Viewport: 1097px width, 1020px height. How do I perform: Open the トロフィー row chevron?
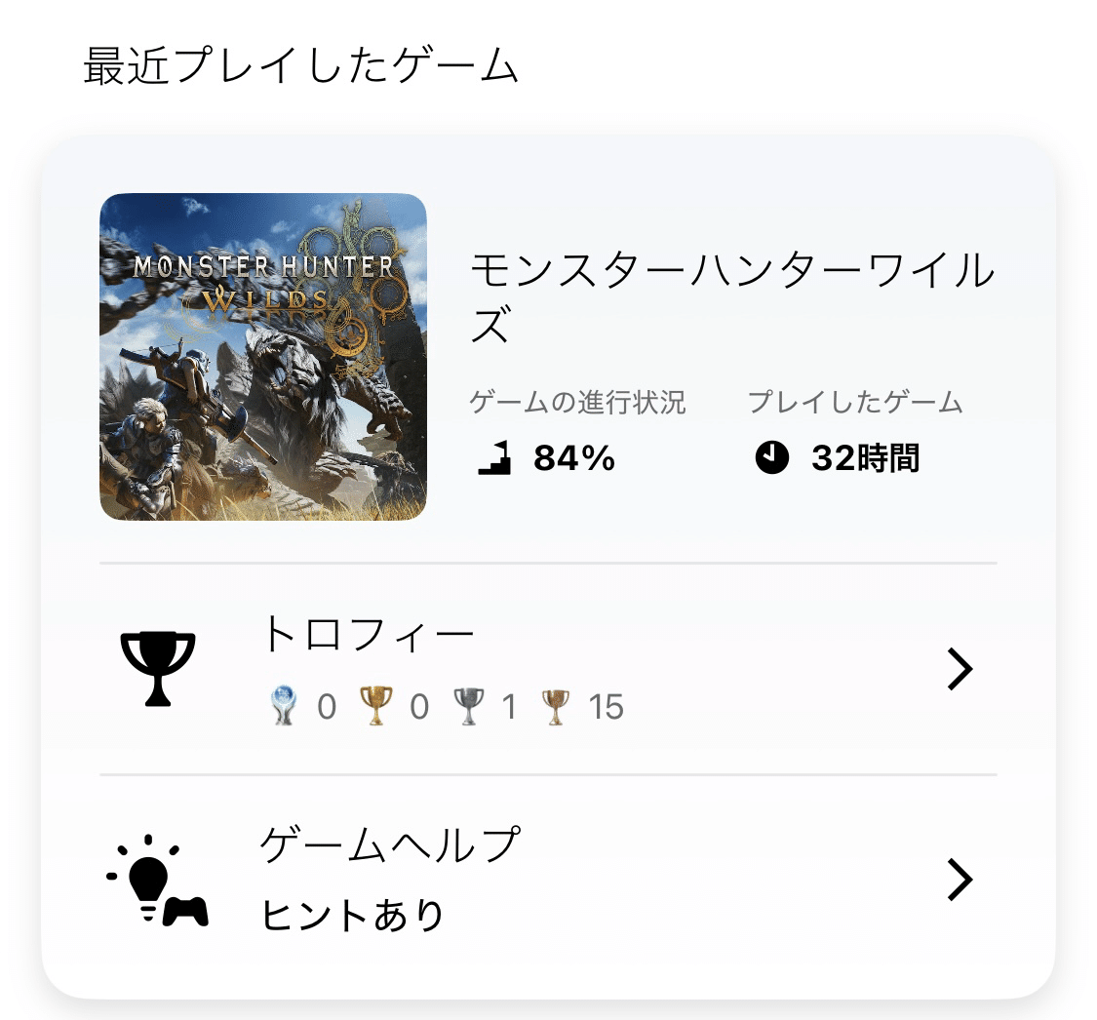(x=960, y=667)
